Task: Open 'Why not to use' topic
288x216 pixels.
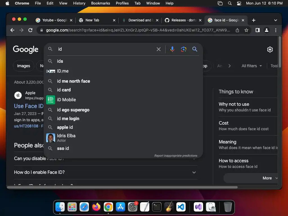Action: (248, 107)
